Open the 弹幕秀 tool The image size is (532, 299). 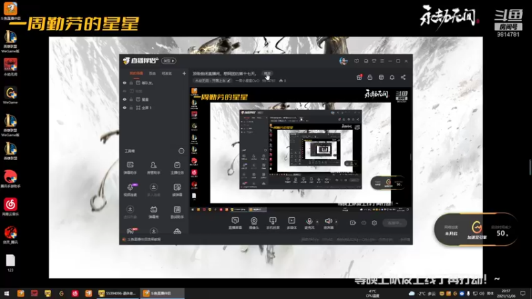(x=154, y=212)
